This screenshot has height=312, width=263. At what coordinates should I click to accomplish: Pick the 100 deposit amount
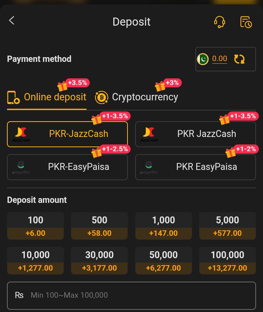(35, 226)
